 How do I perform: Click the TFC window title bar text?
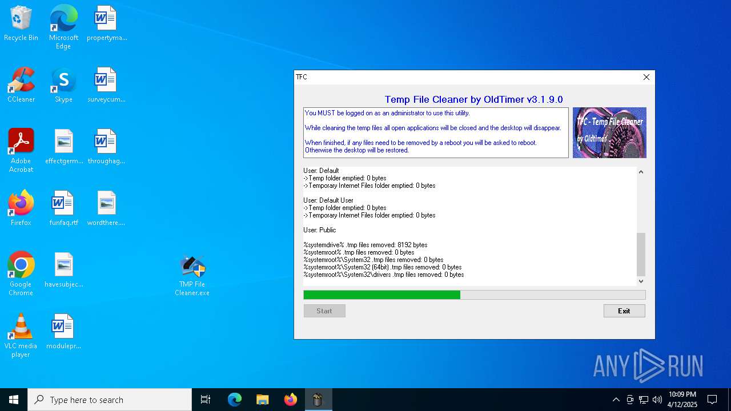[302, 77]
